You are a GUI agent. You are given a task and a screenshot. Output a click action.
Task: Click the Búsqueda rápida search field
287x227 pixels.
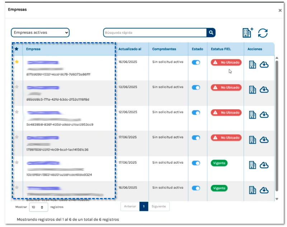tap(155, 33)
